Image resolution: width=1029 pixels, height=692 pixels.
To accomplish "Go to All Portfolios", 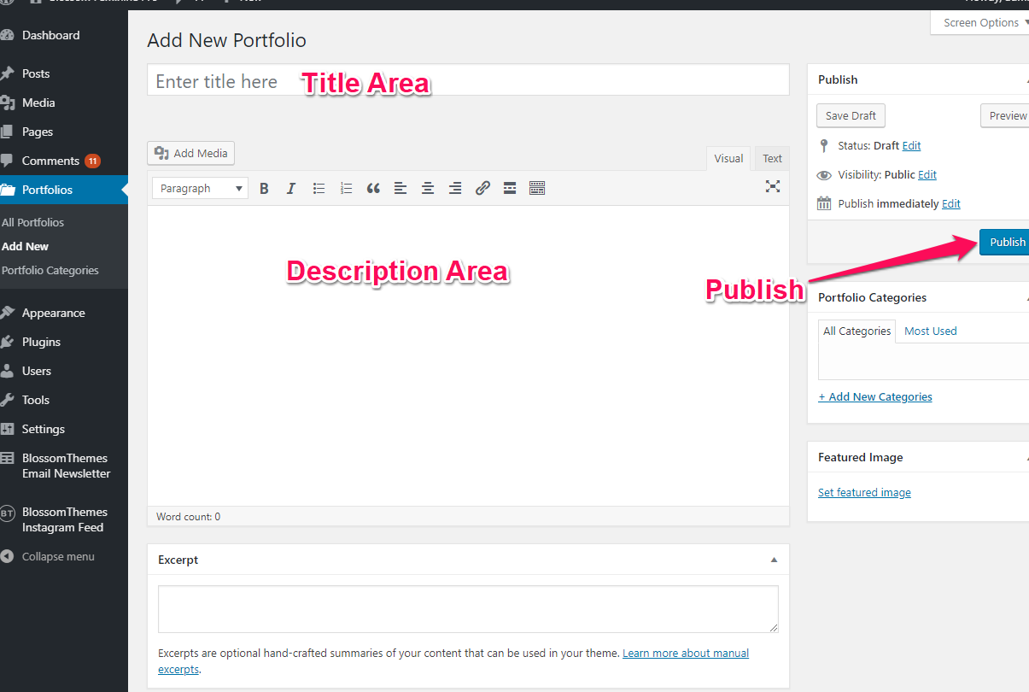I will coord(33,222).
